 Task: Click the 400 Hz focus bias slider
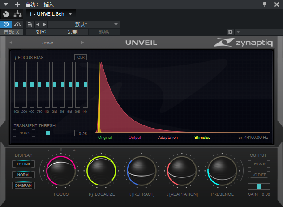[32, 85]
